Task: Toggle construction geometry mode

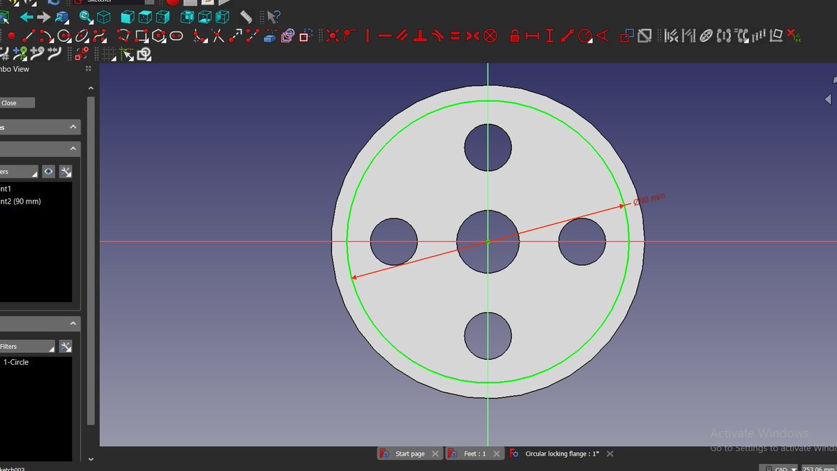Action: point(305,35)
